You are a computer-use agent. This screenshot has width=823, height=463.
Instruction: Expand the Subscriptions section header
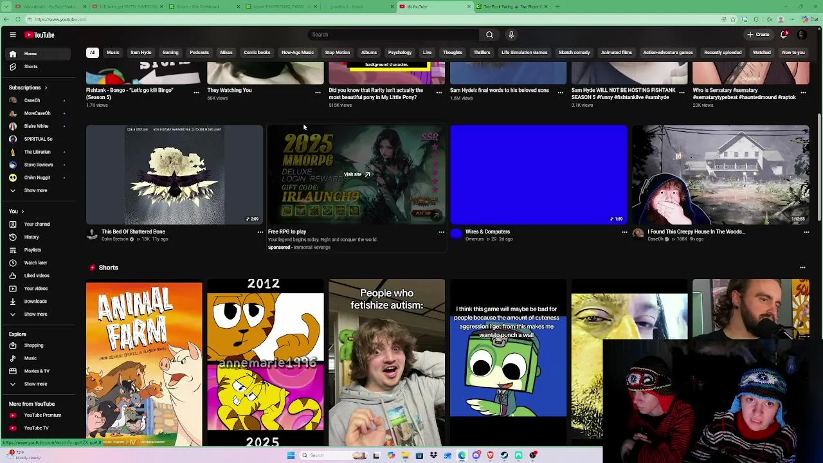[x=28, y=87]
